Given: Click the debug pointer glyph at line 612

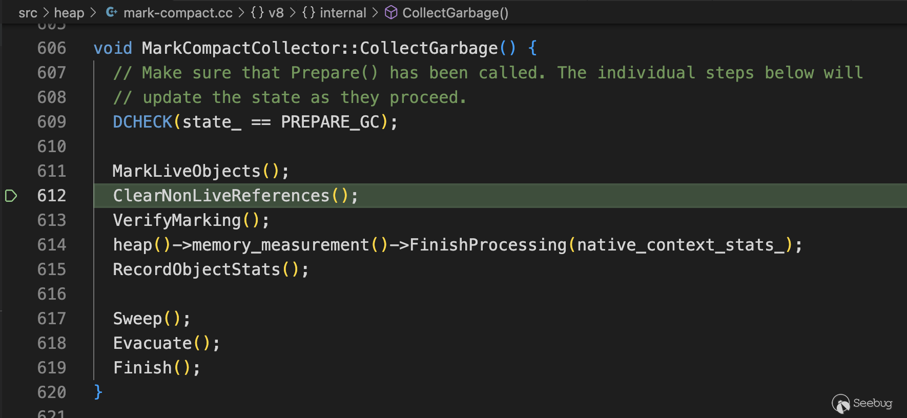Looking at the screenshot, I should pos(11,196).
